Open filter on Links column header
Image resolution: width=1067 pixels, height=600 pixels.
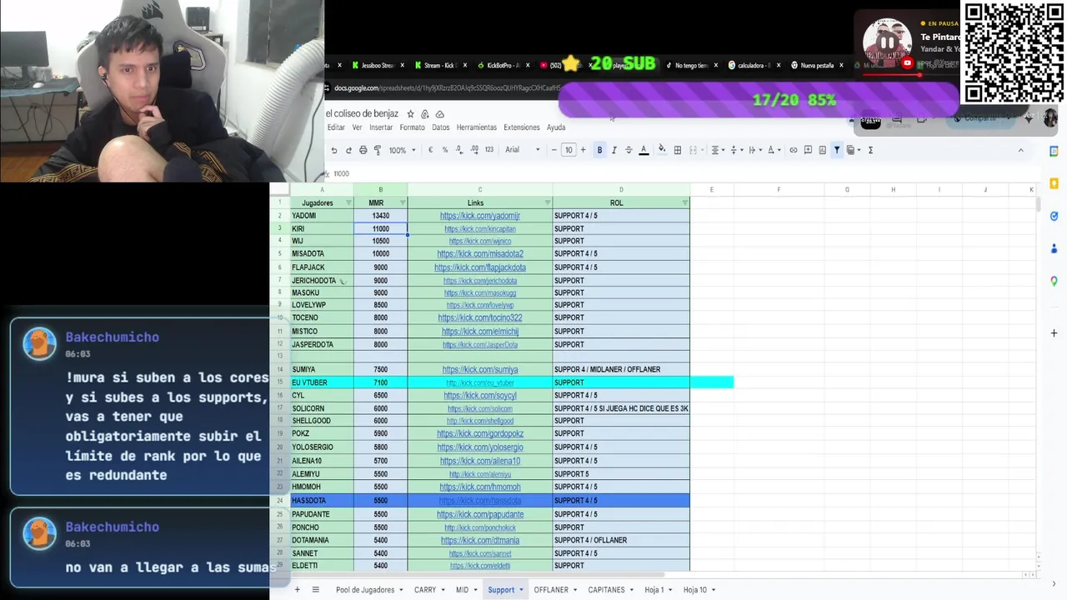pos(548,202)
